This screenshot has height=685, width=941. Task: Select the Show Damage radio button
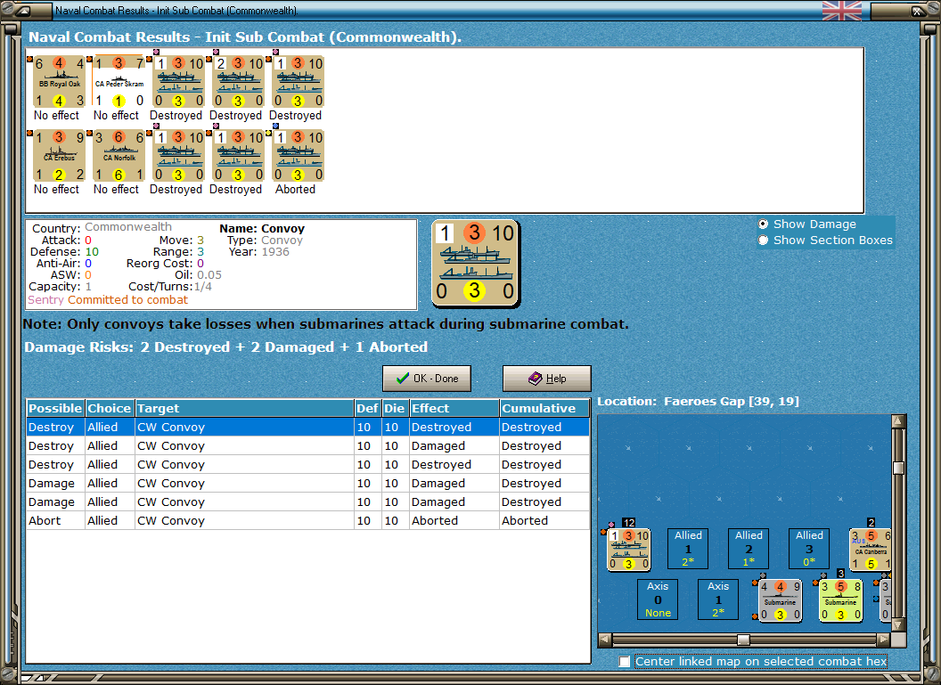[763, 224]
